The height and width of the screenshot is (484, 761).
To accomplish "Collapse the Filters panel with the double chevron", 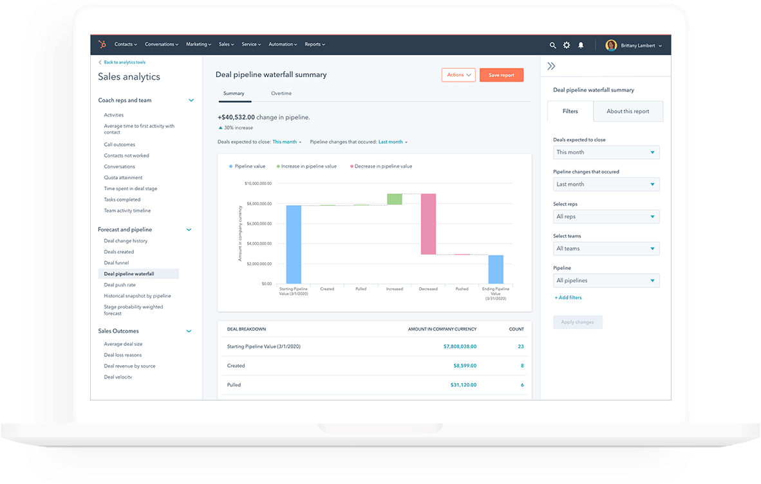I will point(551,65).
